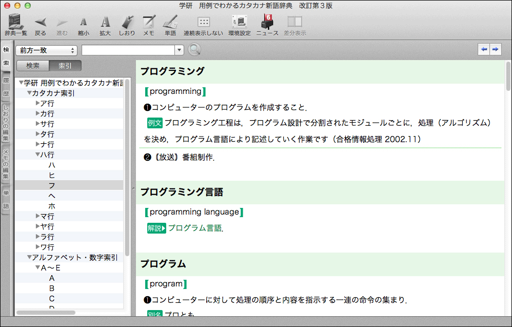Select ハ in the index tree

[52, 165]
